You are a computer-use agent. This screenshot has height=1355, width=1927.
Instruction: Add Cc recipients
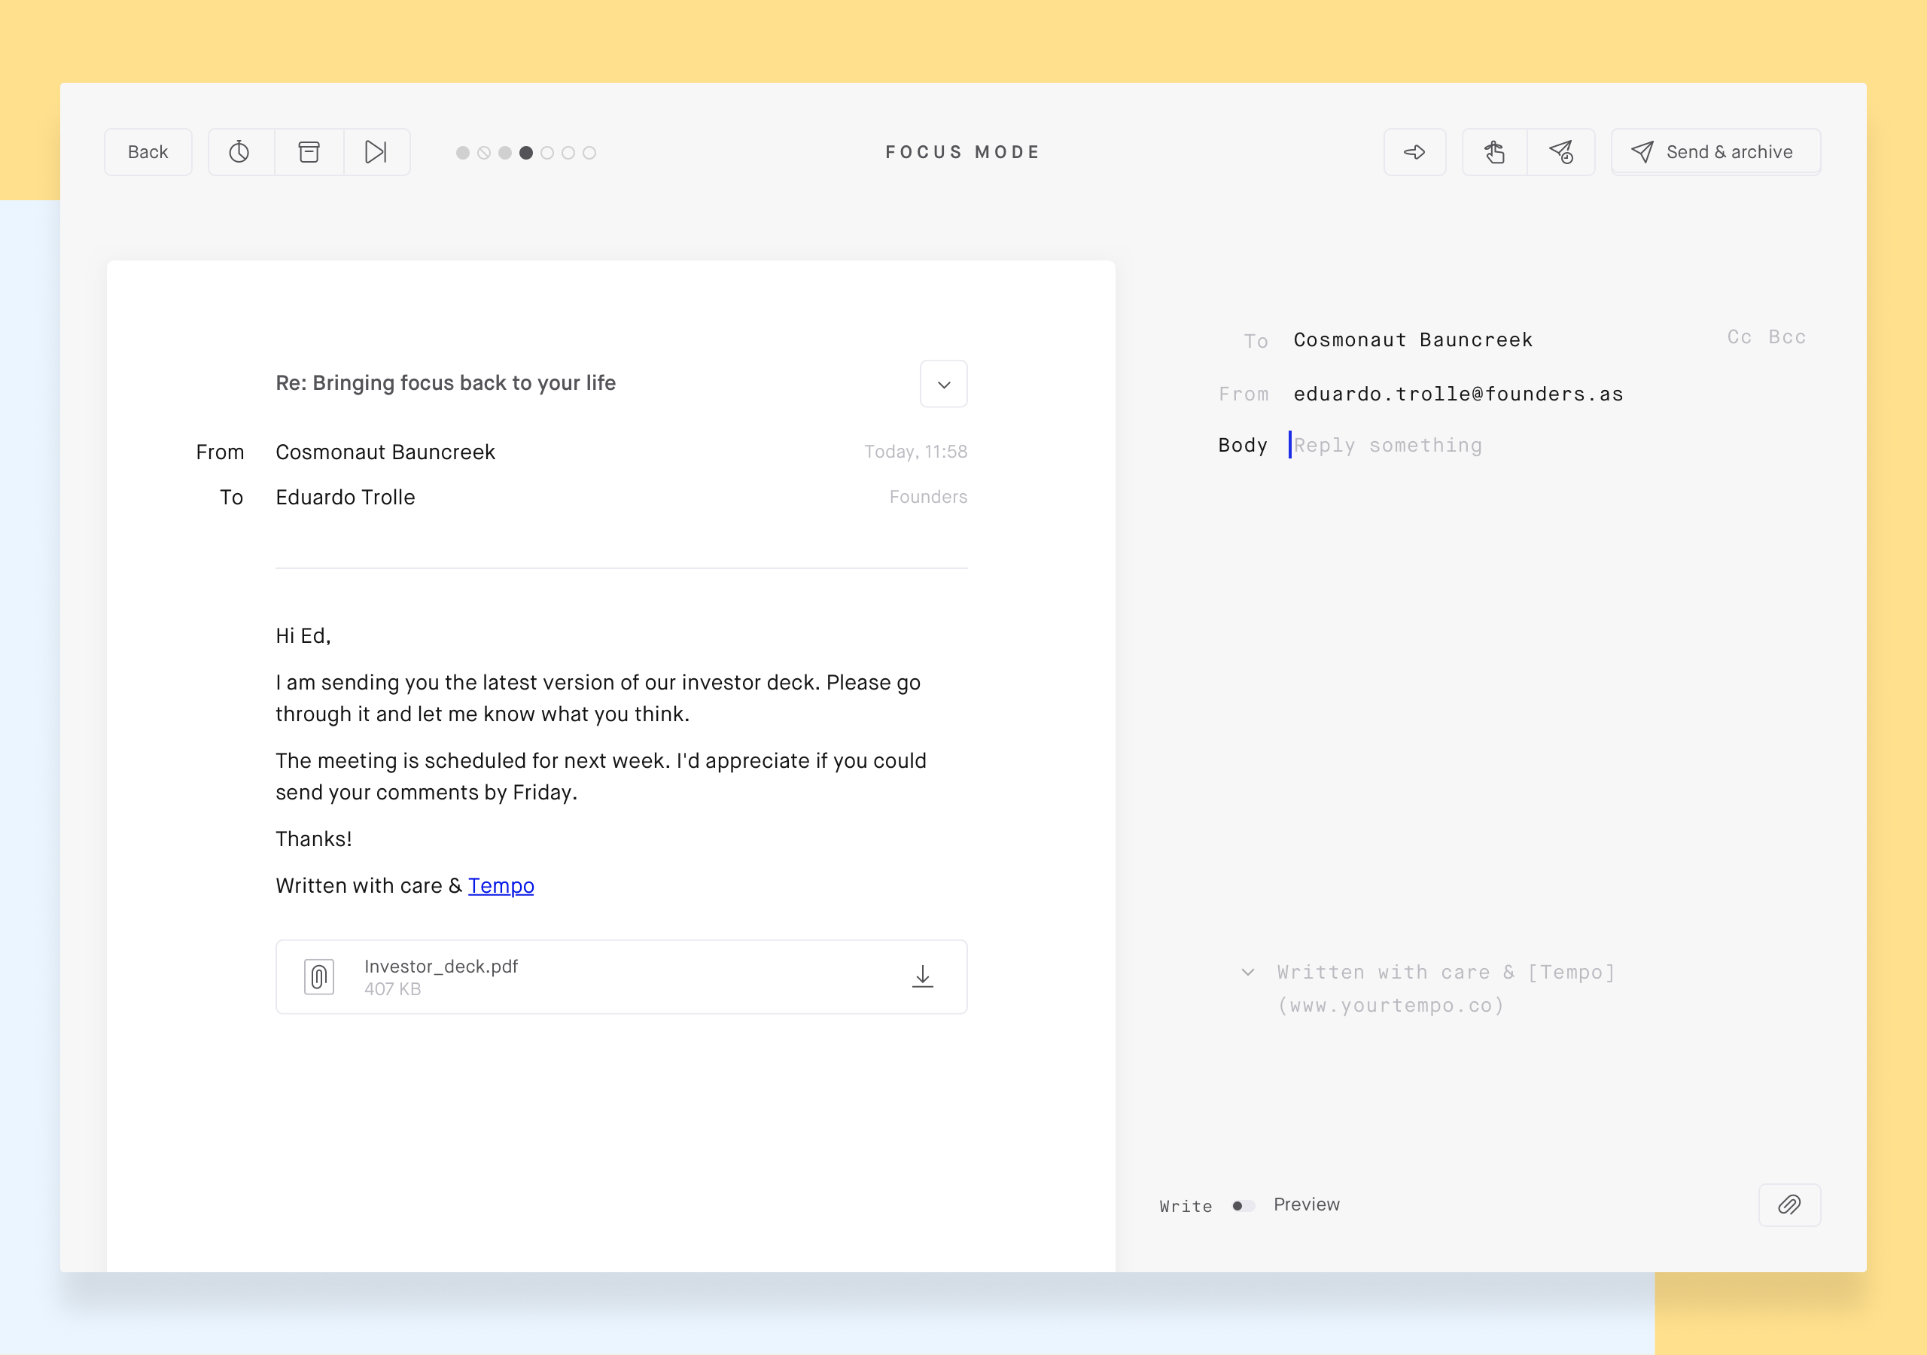point(1739,336)
